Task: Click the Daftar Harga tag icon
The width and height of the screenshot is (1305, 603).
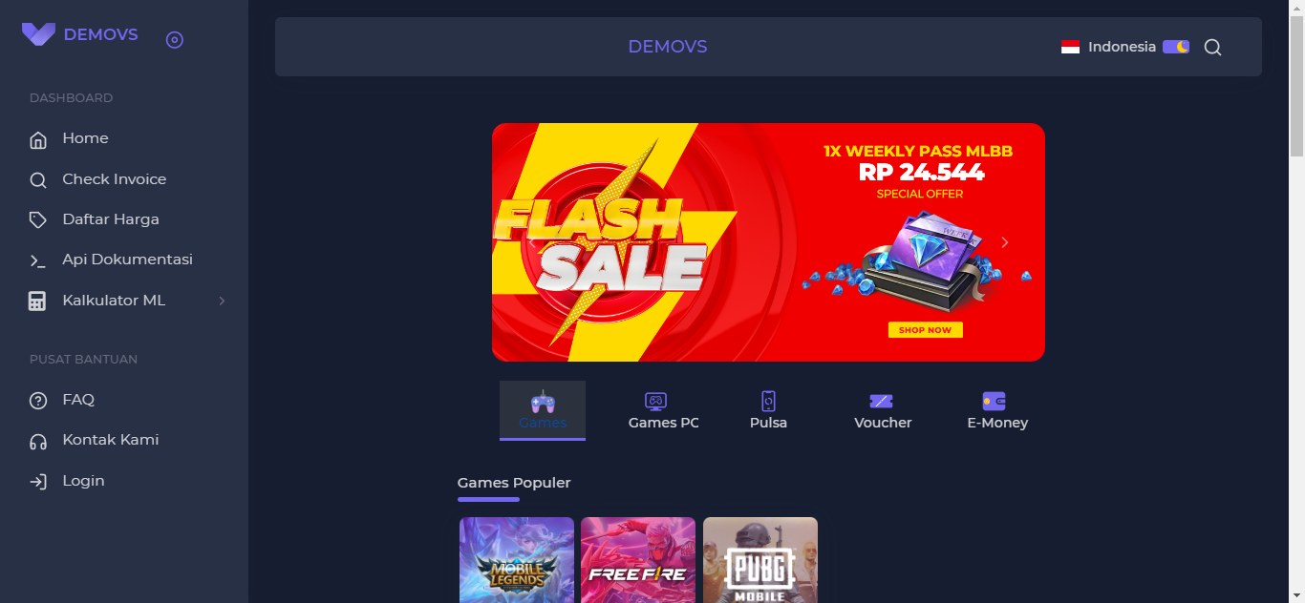Action: 38,219
